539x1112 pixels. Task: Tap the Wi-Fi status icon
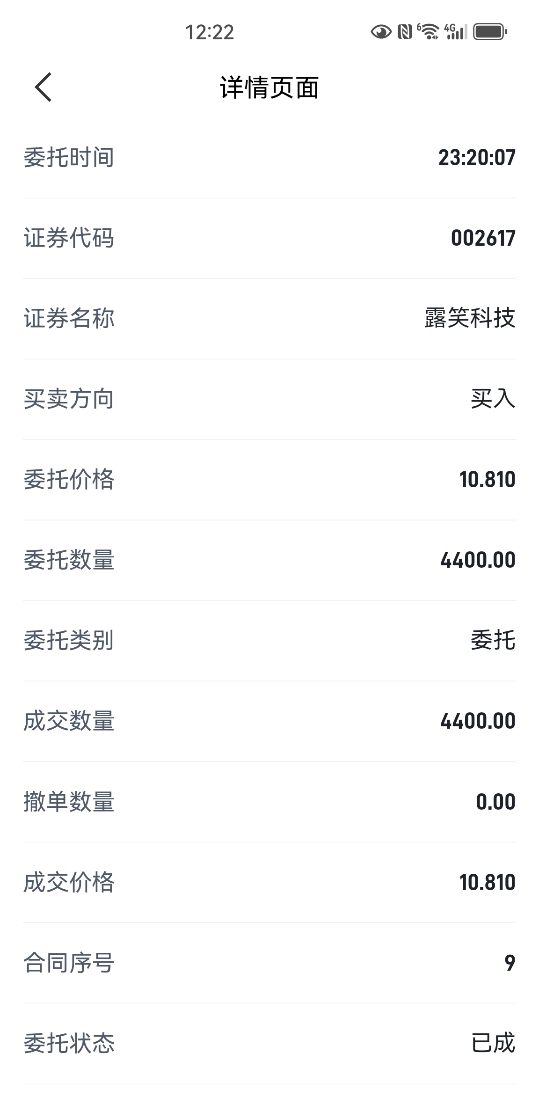[428, 31]
